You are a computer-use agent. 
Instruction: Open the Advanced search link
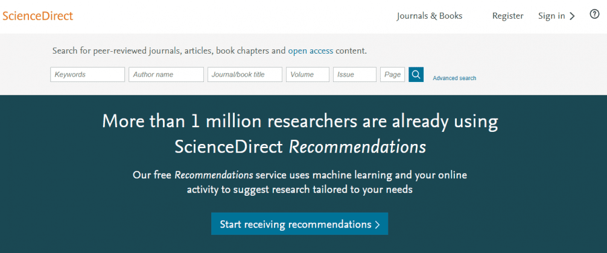click(x=454, y=78)
